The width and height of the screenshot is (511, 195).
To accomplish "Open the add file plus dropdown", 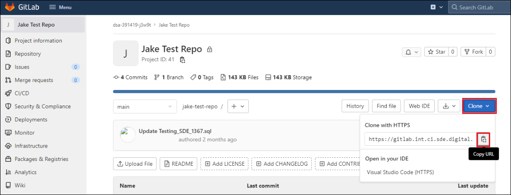I will [x=238, y=106].
